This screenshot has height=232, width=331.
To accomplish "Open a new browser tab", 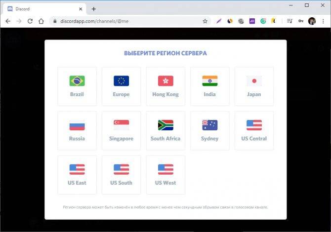I will [94, 9].
